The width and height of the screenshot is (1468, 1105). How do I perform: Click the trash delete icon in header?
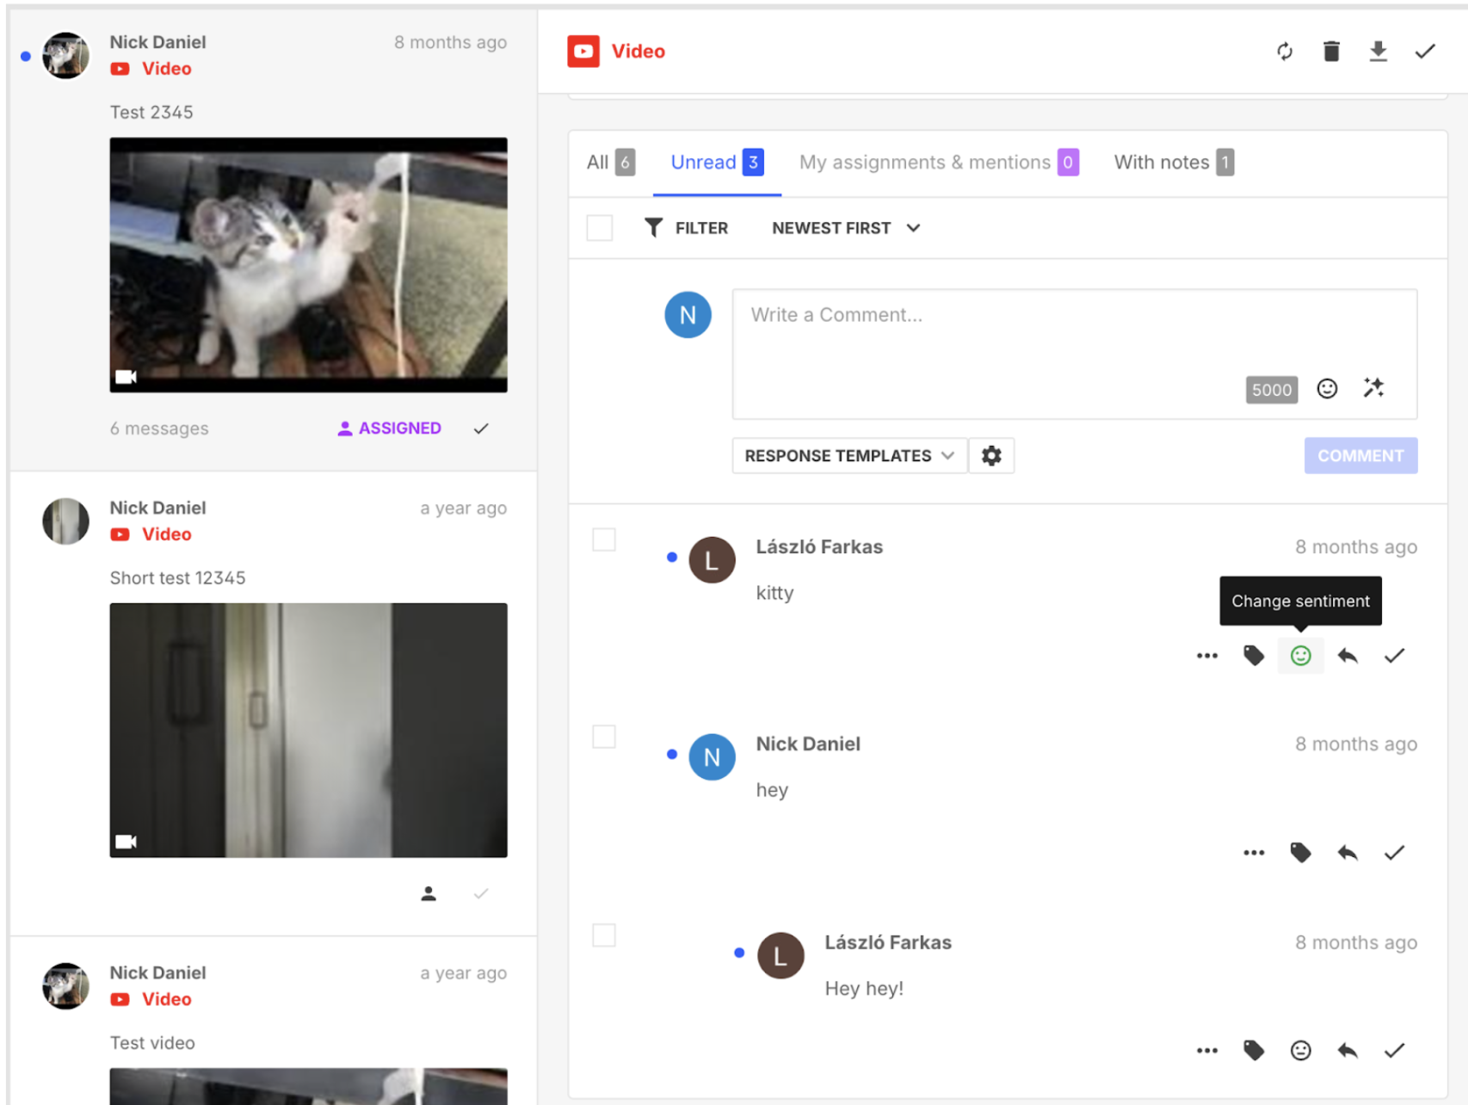pos(1331,52)
